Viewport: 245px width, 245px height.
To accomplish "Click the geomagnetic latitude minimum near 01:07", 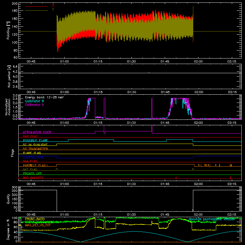I will point(81,242).
